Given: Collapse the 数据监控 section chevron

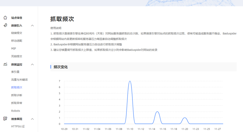Looking at the screenshot, I should click(32, 64).
